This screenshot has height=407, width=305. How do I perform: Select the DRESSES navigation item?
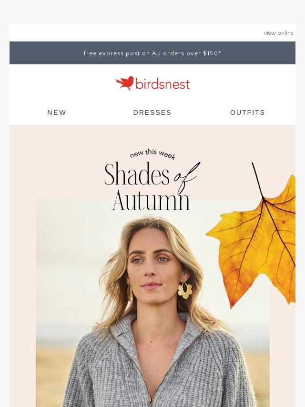pos(152,112)
